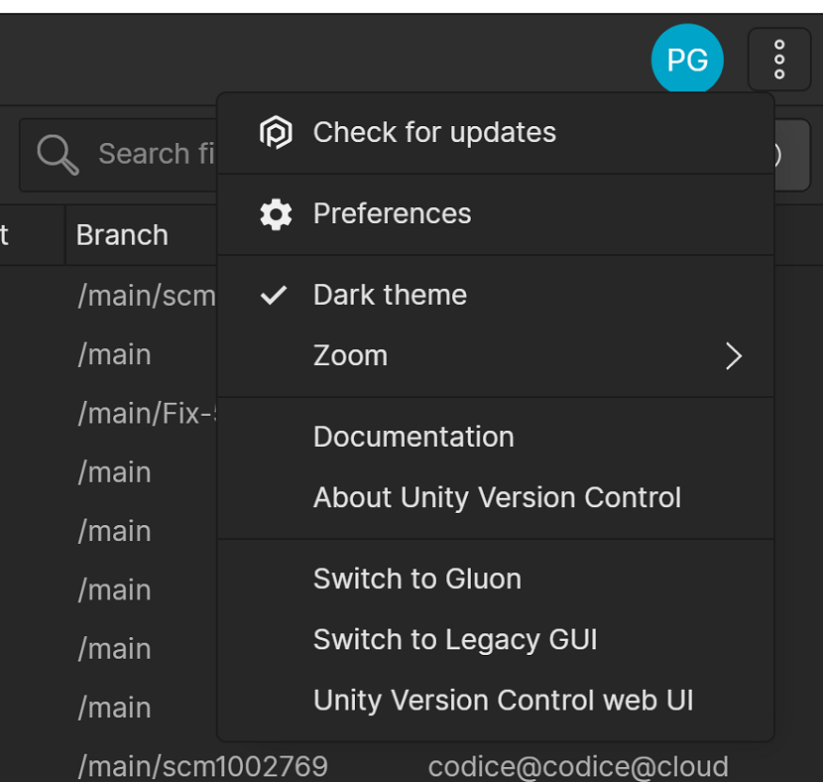Click the Preferences gear icon
Screen dimensions: 823x782
278,213
